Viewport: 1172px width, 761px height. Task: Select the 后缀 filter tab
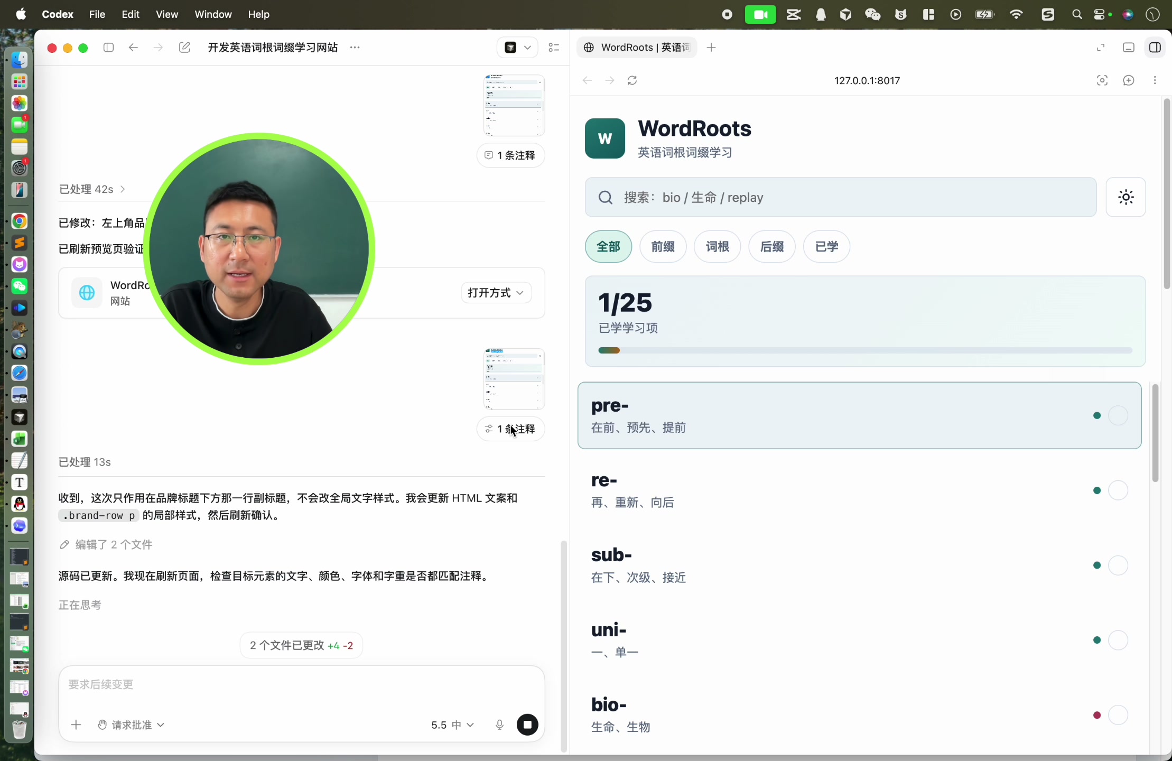pyautogui.click(x=771, y=246)
